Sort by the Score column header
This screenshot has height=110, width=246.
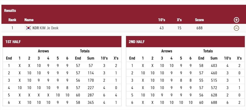[199, 20]
